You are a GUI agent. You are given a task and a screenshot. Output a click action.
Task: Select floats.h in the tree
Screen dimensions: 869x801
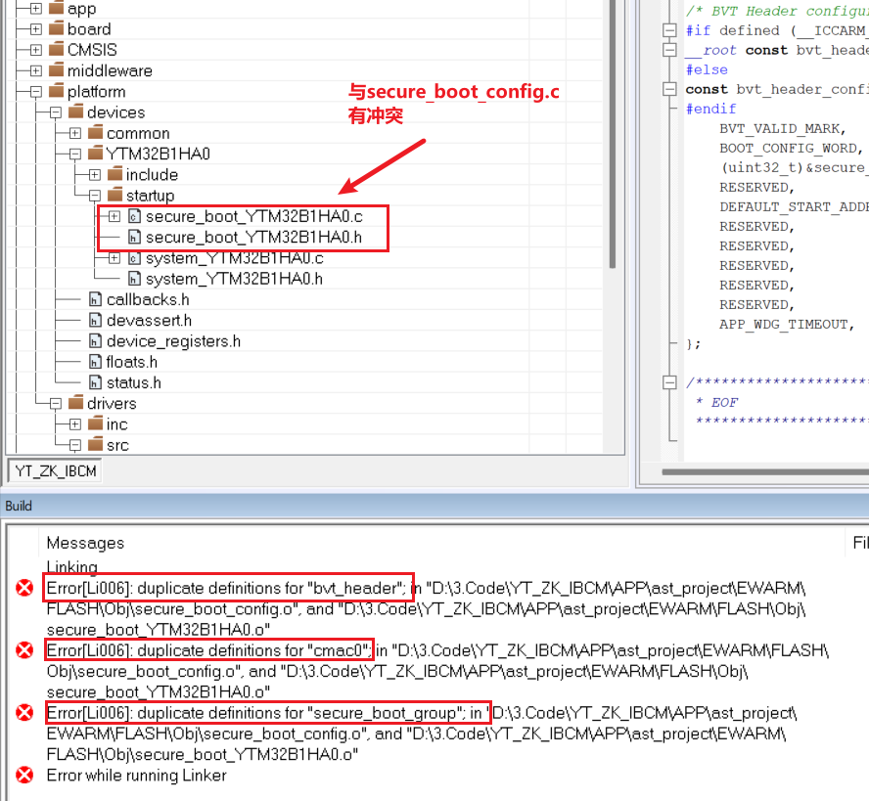[132, 362]
